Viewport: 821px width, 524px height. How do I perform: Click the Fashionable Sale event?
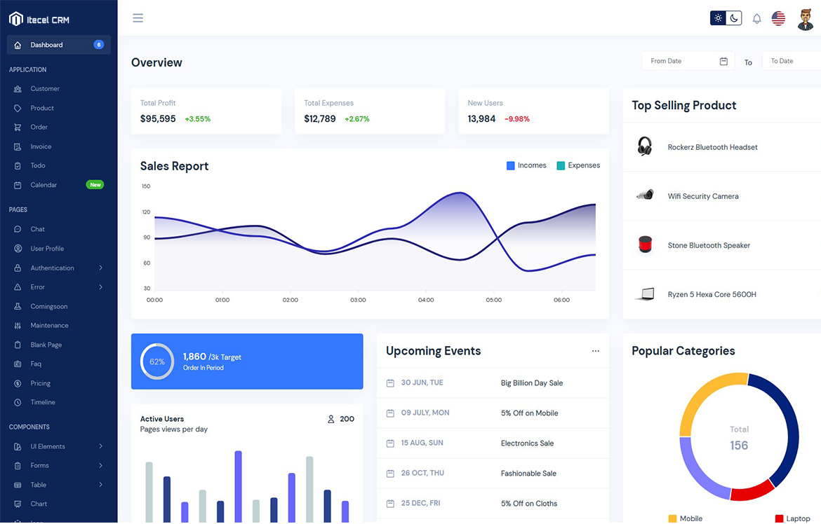point(528,474)
